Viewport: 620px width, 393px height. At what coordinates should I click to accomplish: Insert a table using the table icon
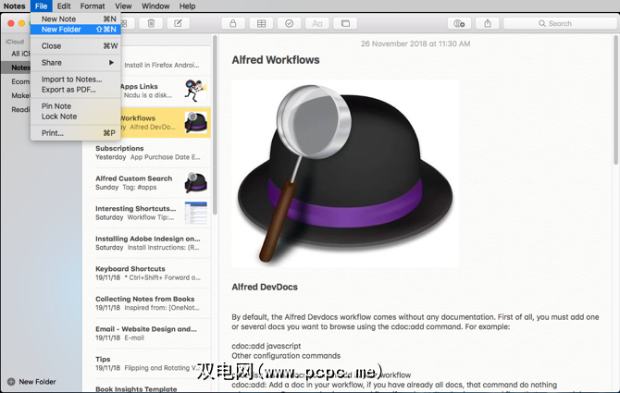pos(261,23)
